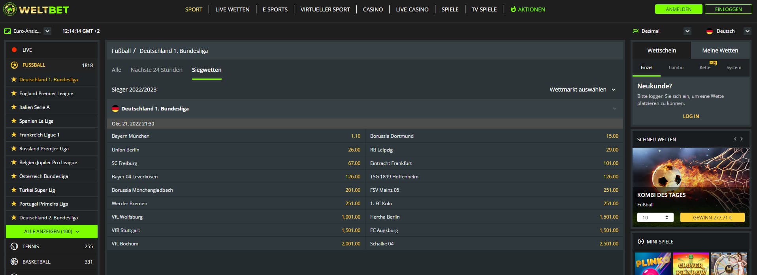The image size is (757, 275).
Task: Click RB Leipzig odds 29.00
Action: (x=612, y=150)
